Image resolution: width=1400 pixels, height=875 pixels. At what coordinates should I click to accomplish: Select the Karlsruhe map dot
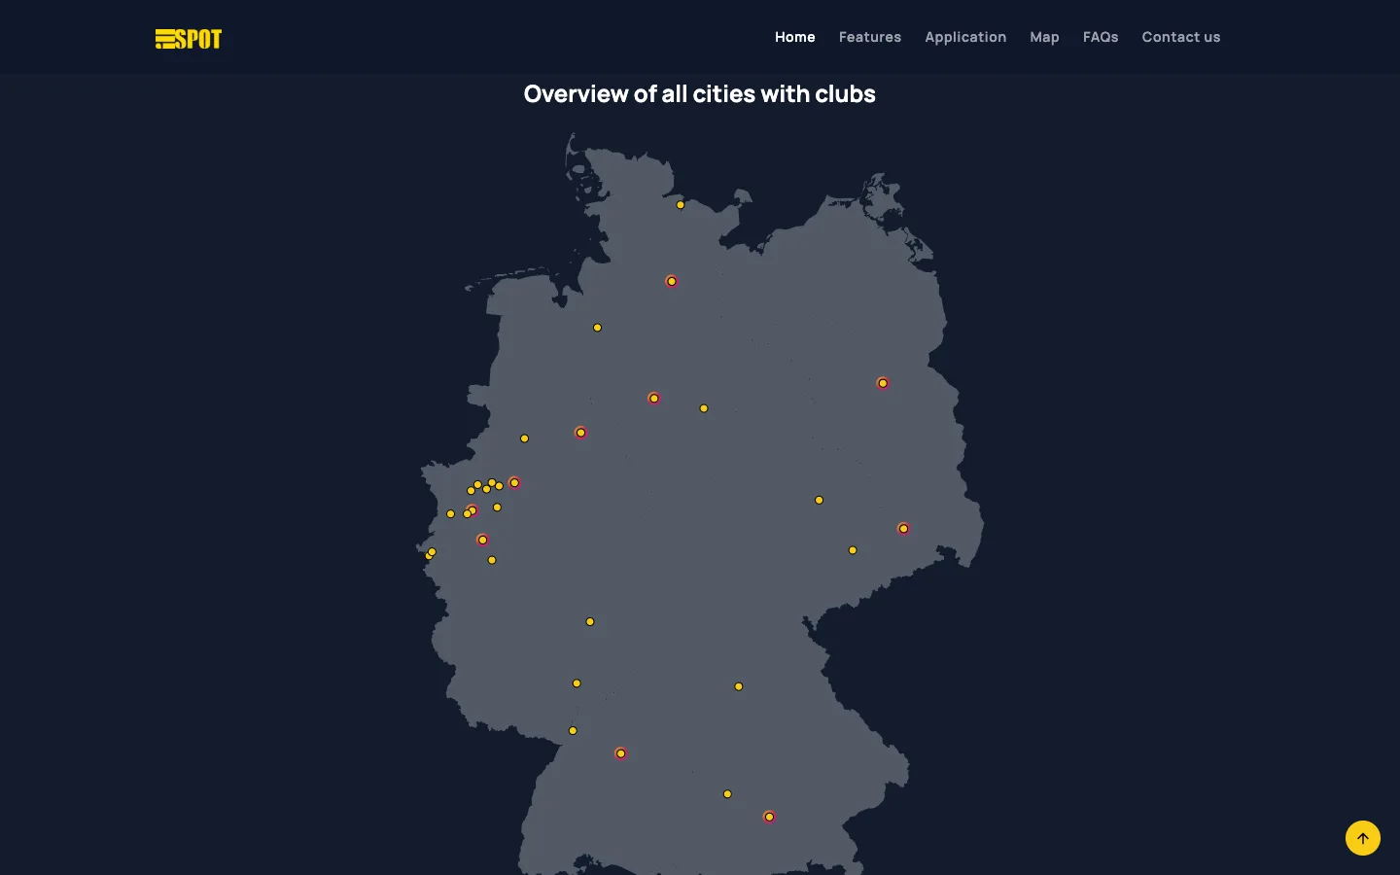pyautogui.click(x=573, y=730)
